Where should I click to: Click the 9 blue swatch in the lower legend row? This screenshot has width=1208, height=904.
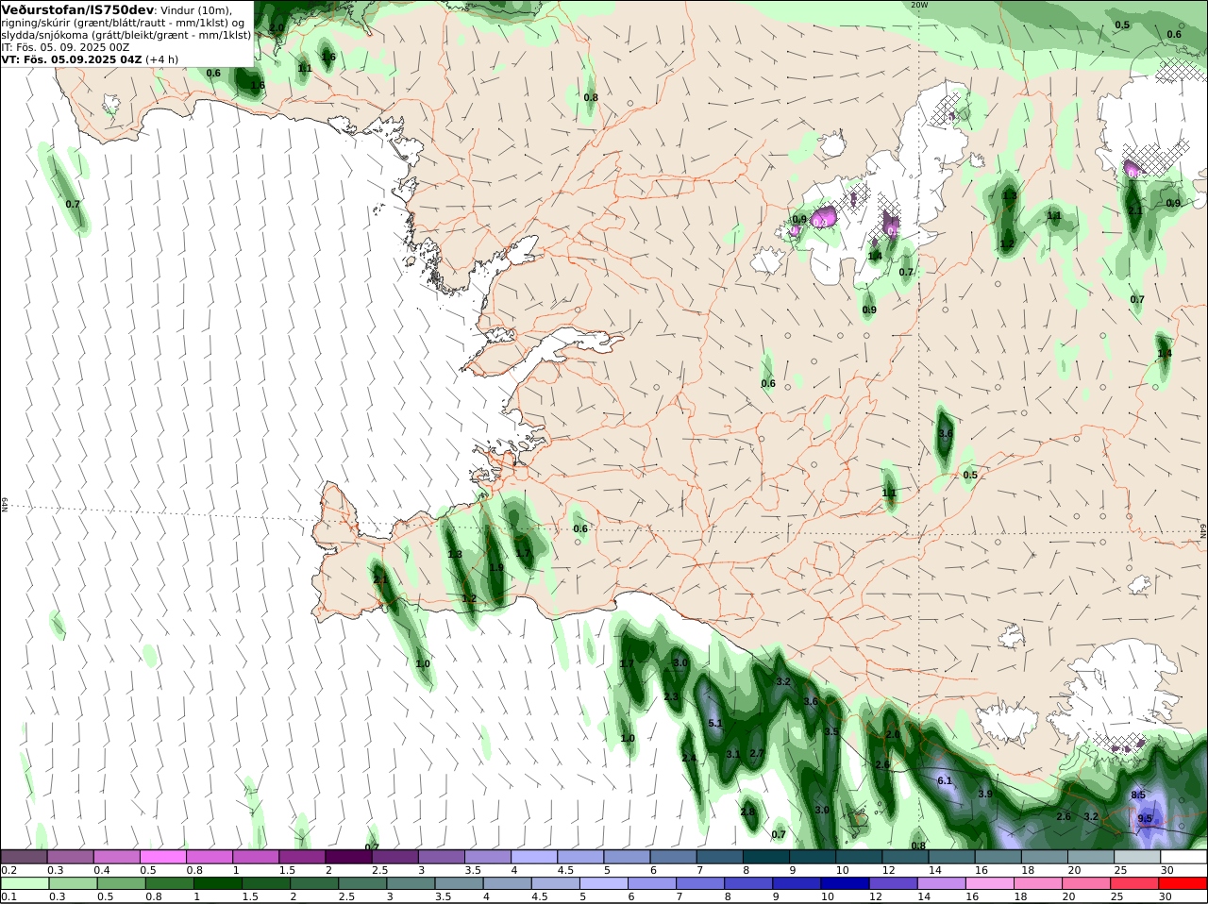tap(797, 884)
